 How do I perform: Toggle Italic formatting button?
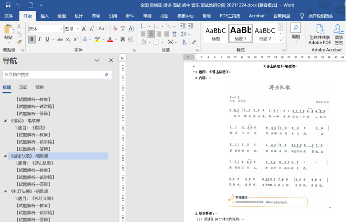coord(41,39)
